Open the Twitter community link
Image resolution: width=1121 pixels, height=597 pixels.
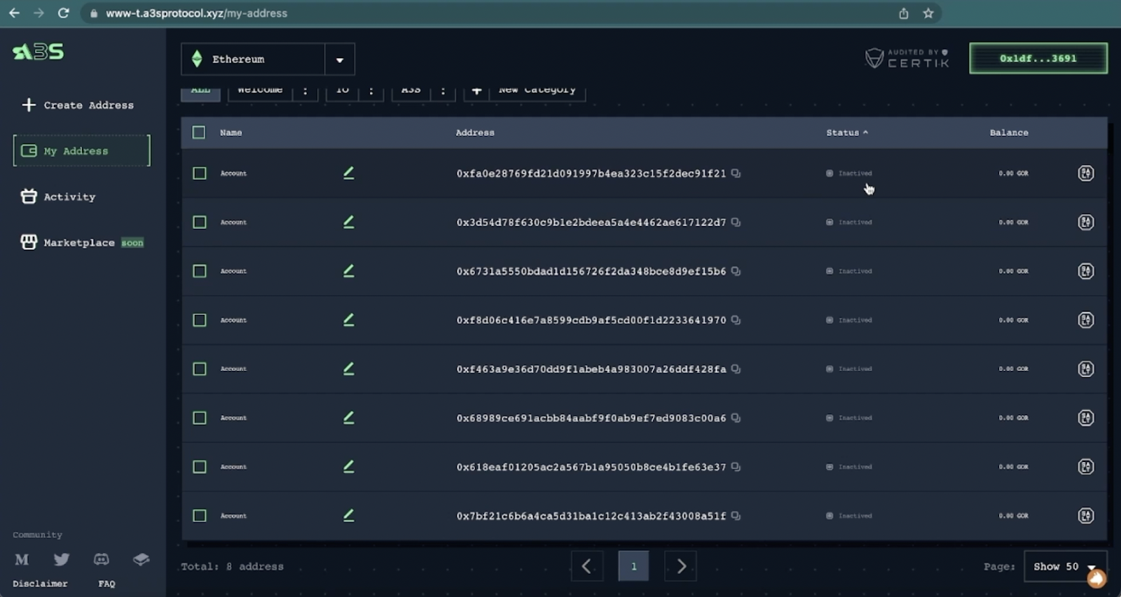(x=62, y=559)
